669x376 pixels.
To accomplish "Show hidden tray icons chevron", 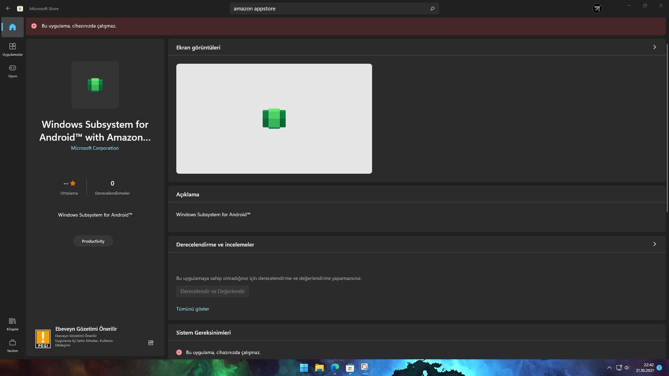I will pos(609,368).
